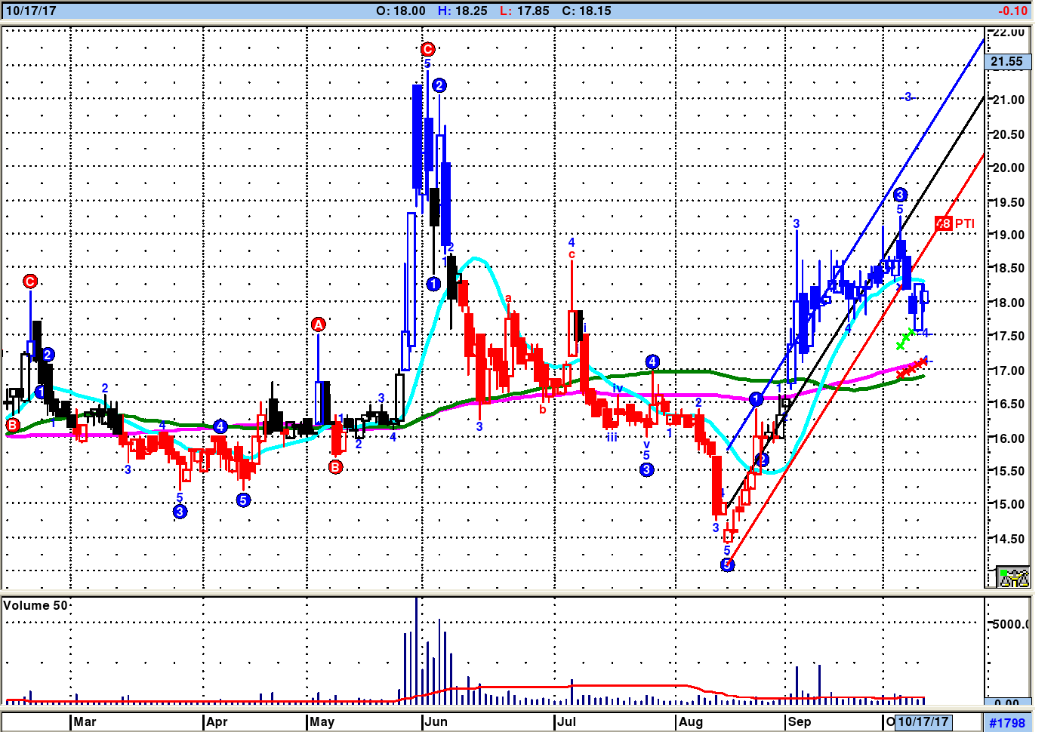Viewport: 1057px width, 732px height.
Task: Click the red X projection marks near 17.00
Action: pos(912,368)
